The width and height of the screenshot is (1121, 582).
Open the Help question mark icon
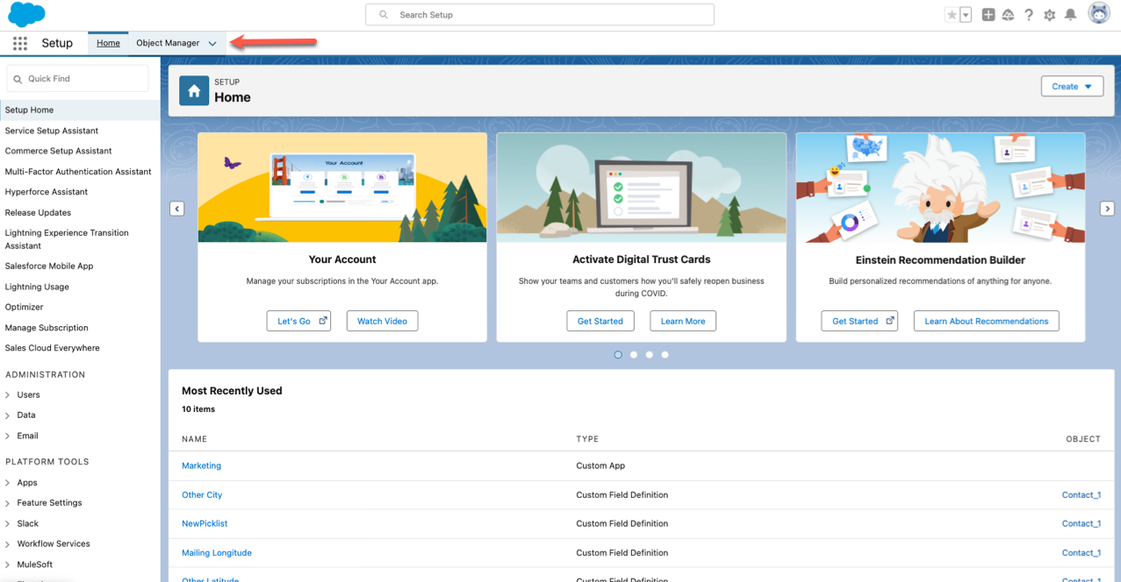pyautogui.click(x=1028, y=15)
